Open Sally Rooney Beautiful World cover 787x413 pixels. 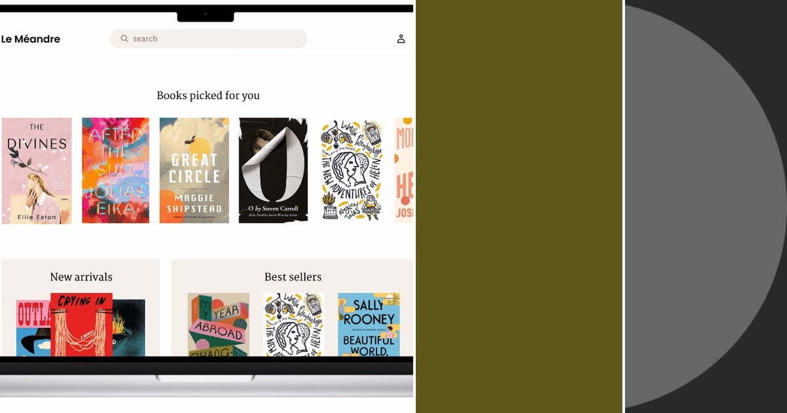(x=369, y=324)
